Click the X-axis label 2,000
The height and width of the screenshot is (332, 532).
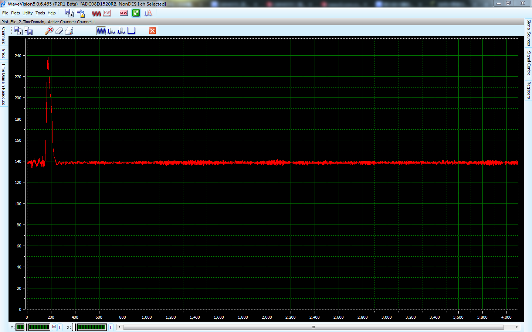pyautogui.click(x=267, y=317)
